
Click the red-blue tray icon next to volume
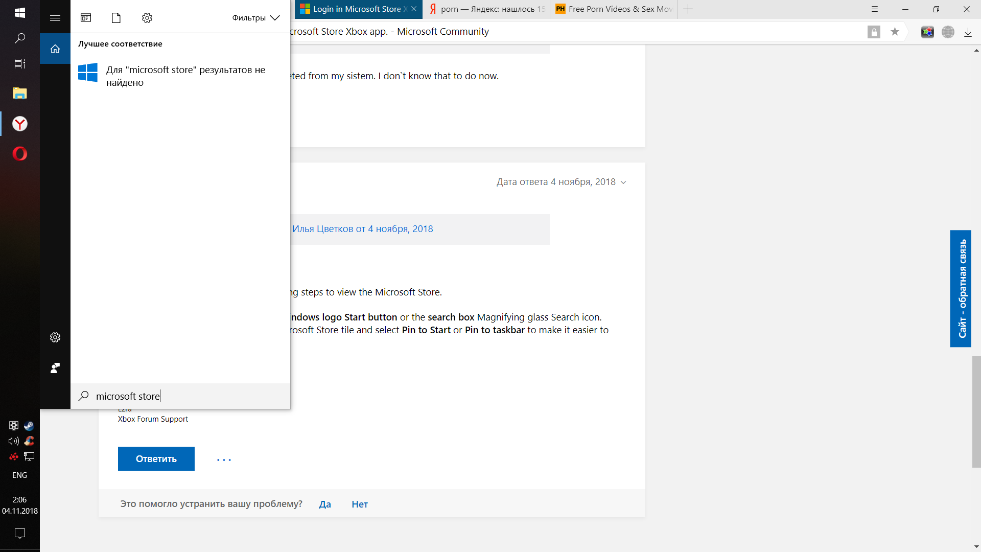click(29, 441)
